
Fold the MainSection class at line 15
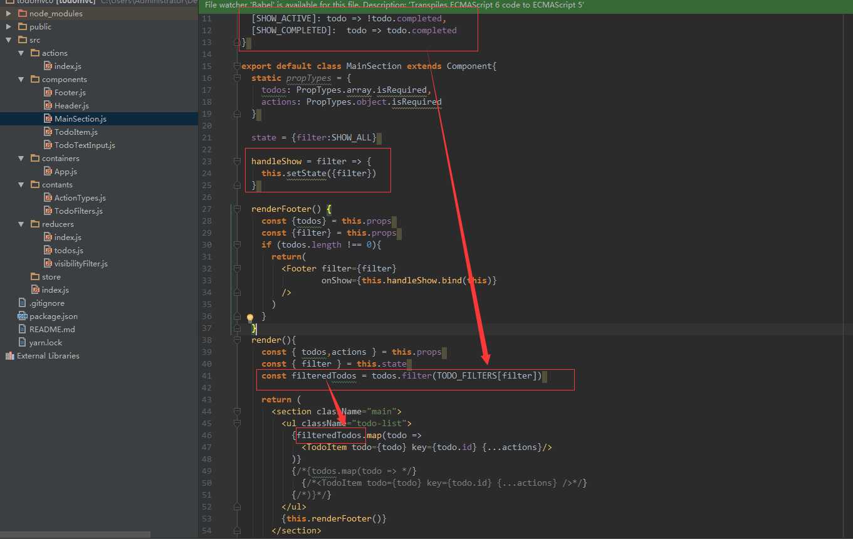(237, 66)
